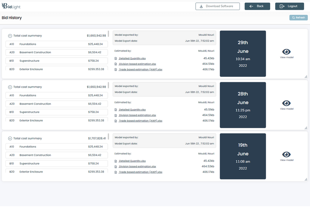Viewport: 310px width, 207px height.
Task: Click file icon beside Division based estimation, 28th June bid
Action: 115,115
